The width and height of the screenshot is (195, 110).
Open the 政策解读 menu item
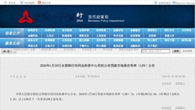tap(50, 40)
